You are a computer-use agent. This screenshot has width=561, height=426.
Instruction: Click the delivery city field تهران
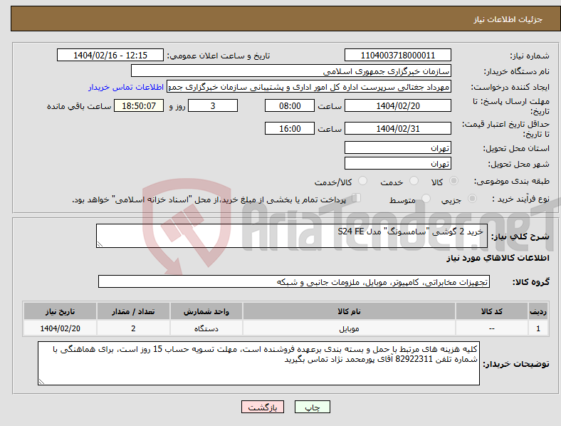(x=397, y=163)
